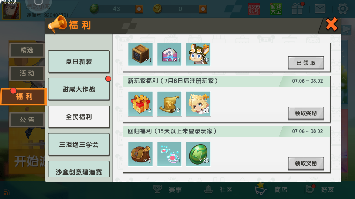The width and height of the screenshot is (355, 199).
Task: Select the 精选 side tab
Action: [27, 50]
